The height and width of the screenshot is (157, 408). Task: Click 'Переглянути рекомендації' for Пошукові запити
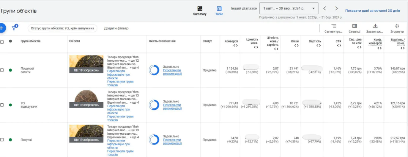pos(172,72)
